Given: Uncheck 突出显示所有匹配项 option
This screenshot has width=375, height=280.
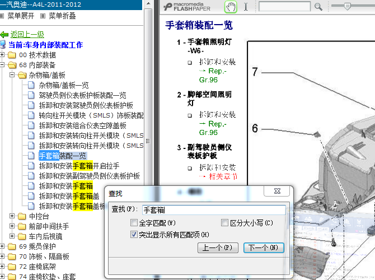Looking at the screenshot, I should click(134, 234).
